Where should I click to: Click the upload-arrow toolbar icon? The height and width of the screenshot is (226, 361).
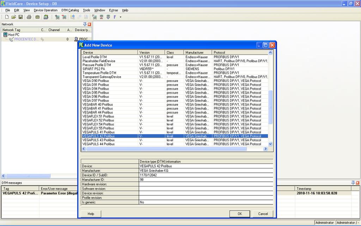click(x=73, y=17)
